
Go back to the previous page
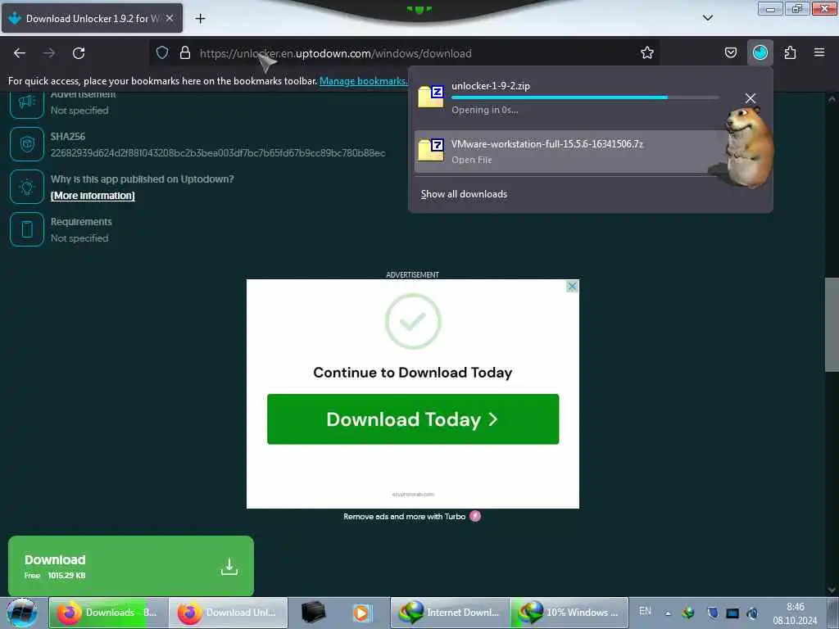(x=20, y=53)
